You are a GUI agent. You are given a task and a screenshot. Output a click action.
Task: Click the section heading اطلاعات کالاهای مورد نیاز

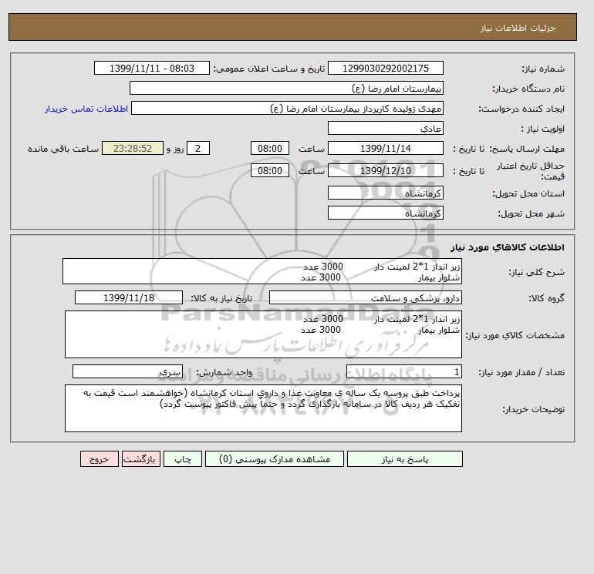point(508,247)
